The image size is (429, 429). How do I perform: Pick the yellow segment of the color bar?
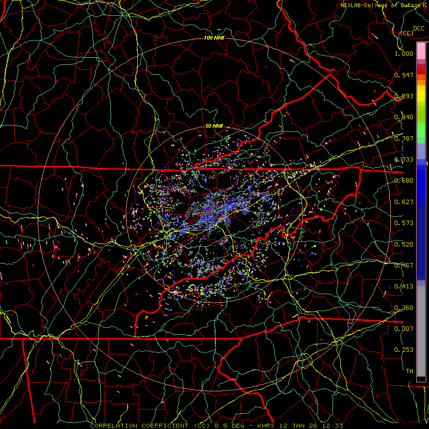[x=421, y=94]
